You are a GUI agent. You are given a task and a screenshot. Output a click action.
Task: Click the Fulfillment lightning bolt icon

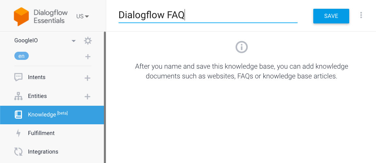(x=18, y=133)
